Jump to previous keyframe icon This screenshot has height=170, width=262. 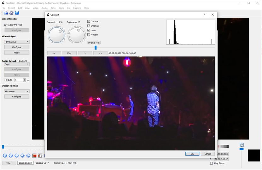coord(22,156)
